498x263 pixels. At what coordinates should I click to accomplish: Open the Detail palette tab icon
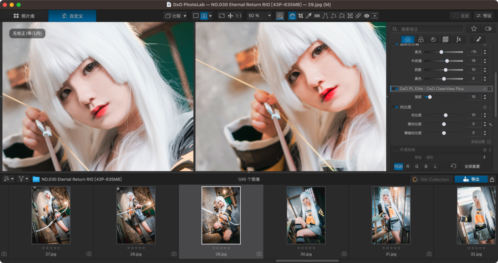(x=433, y=39)
